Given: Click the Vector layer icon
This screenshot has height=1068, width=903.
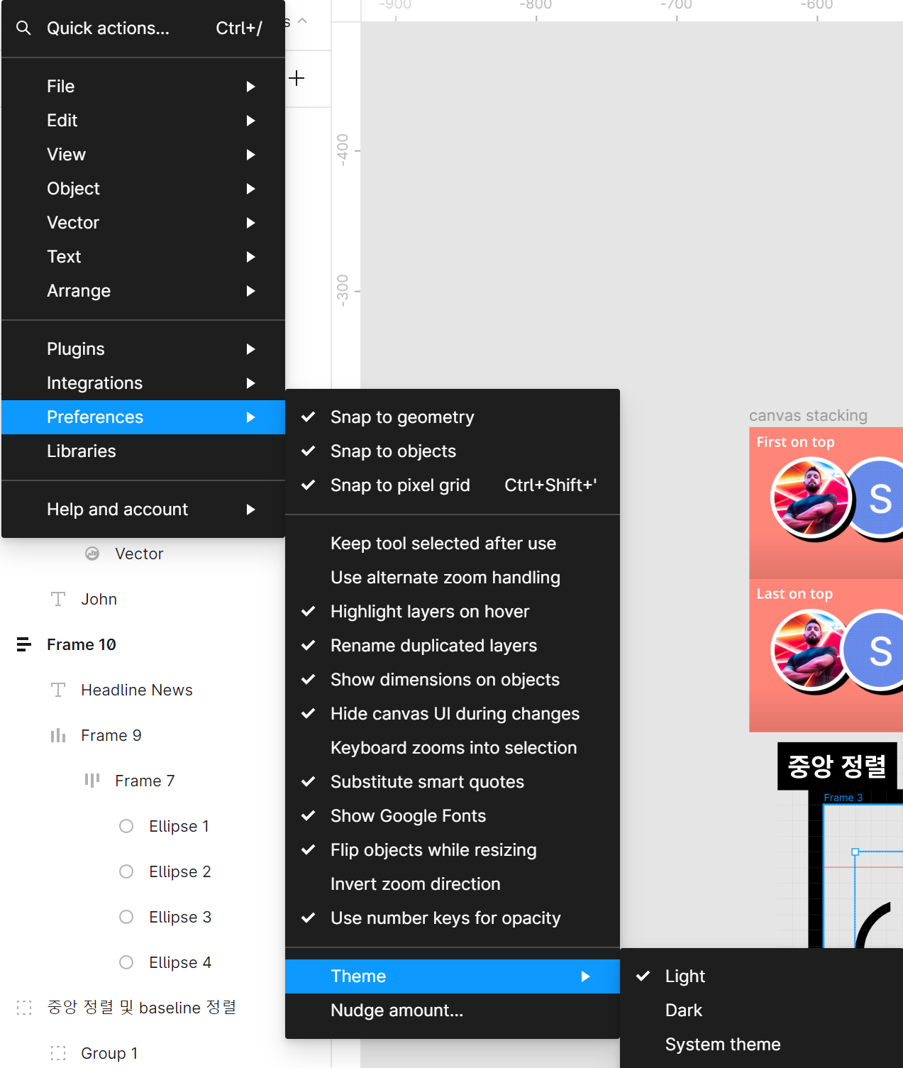Looking at the screenshot, I should tap(92, 554).
